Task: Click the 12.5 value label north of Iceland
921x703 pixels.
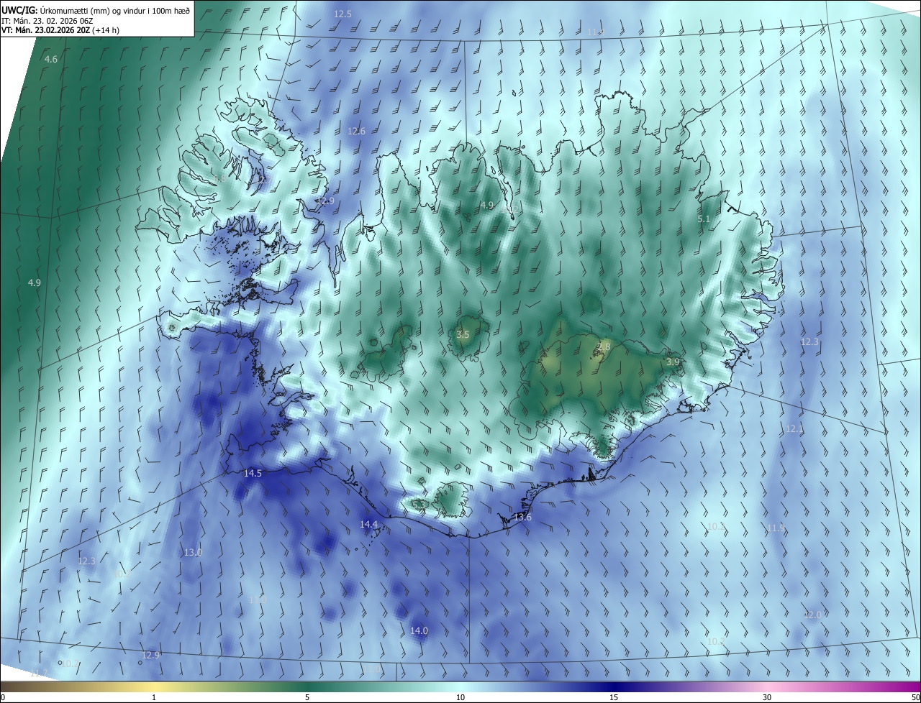Action: point(343,14)
